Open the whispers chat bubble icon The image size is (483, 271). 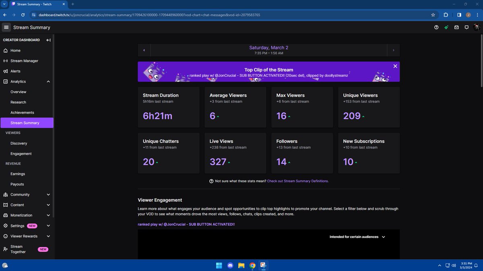466,27
